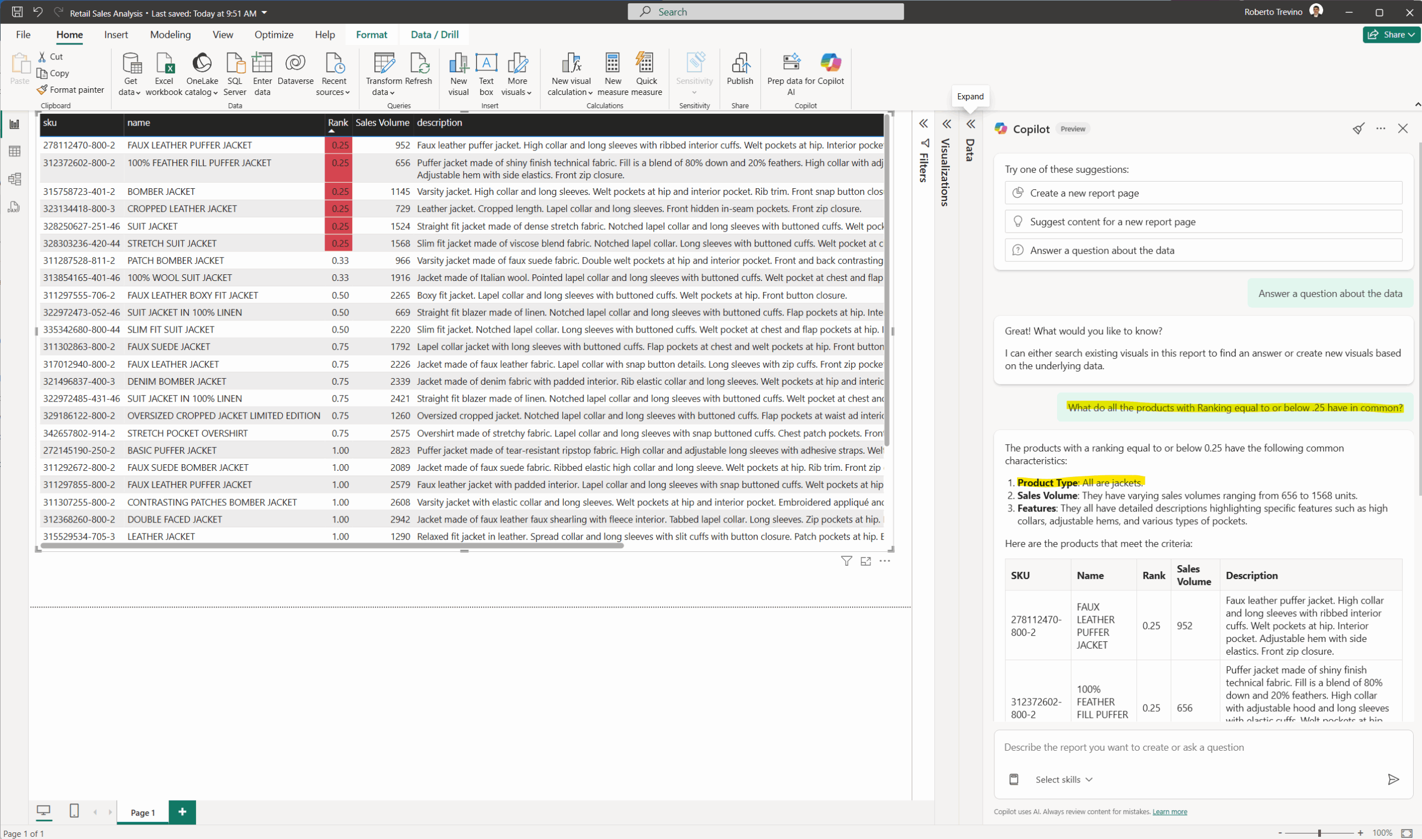
Task: Insert a Text box from the ribbon
Action: click(x=485, y=64)
